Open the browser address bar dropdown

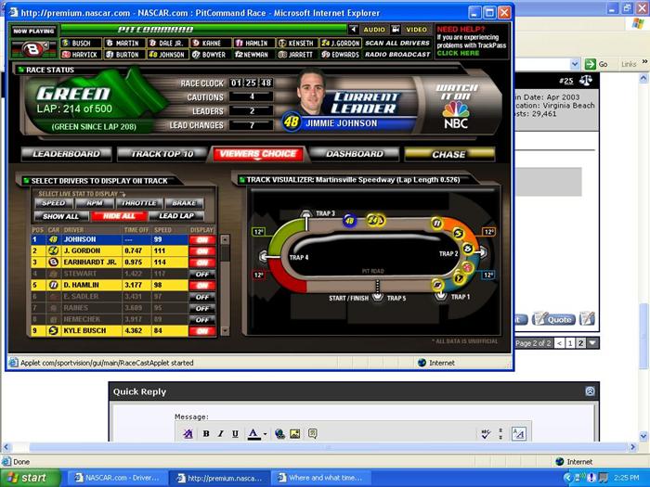click(x=575, y=64)
